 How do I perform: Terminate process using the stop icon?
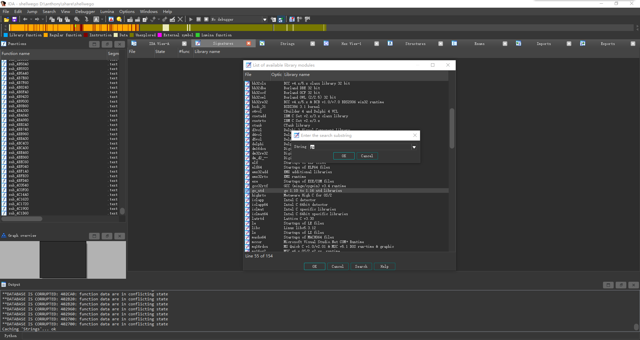(x=206, y=19)
